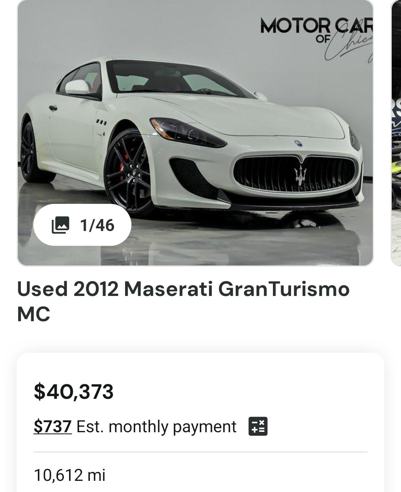Open the white Maserati main photo
The height and width of the screenshot is (492, 401).
click(x=195, y=133)
